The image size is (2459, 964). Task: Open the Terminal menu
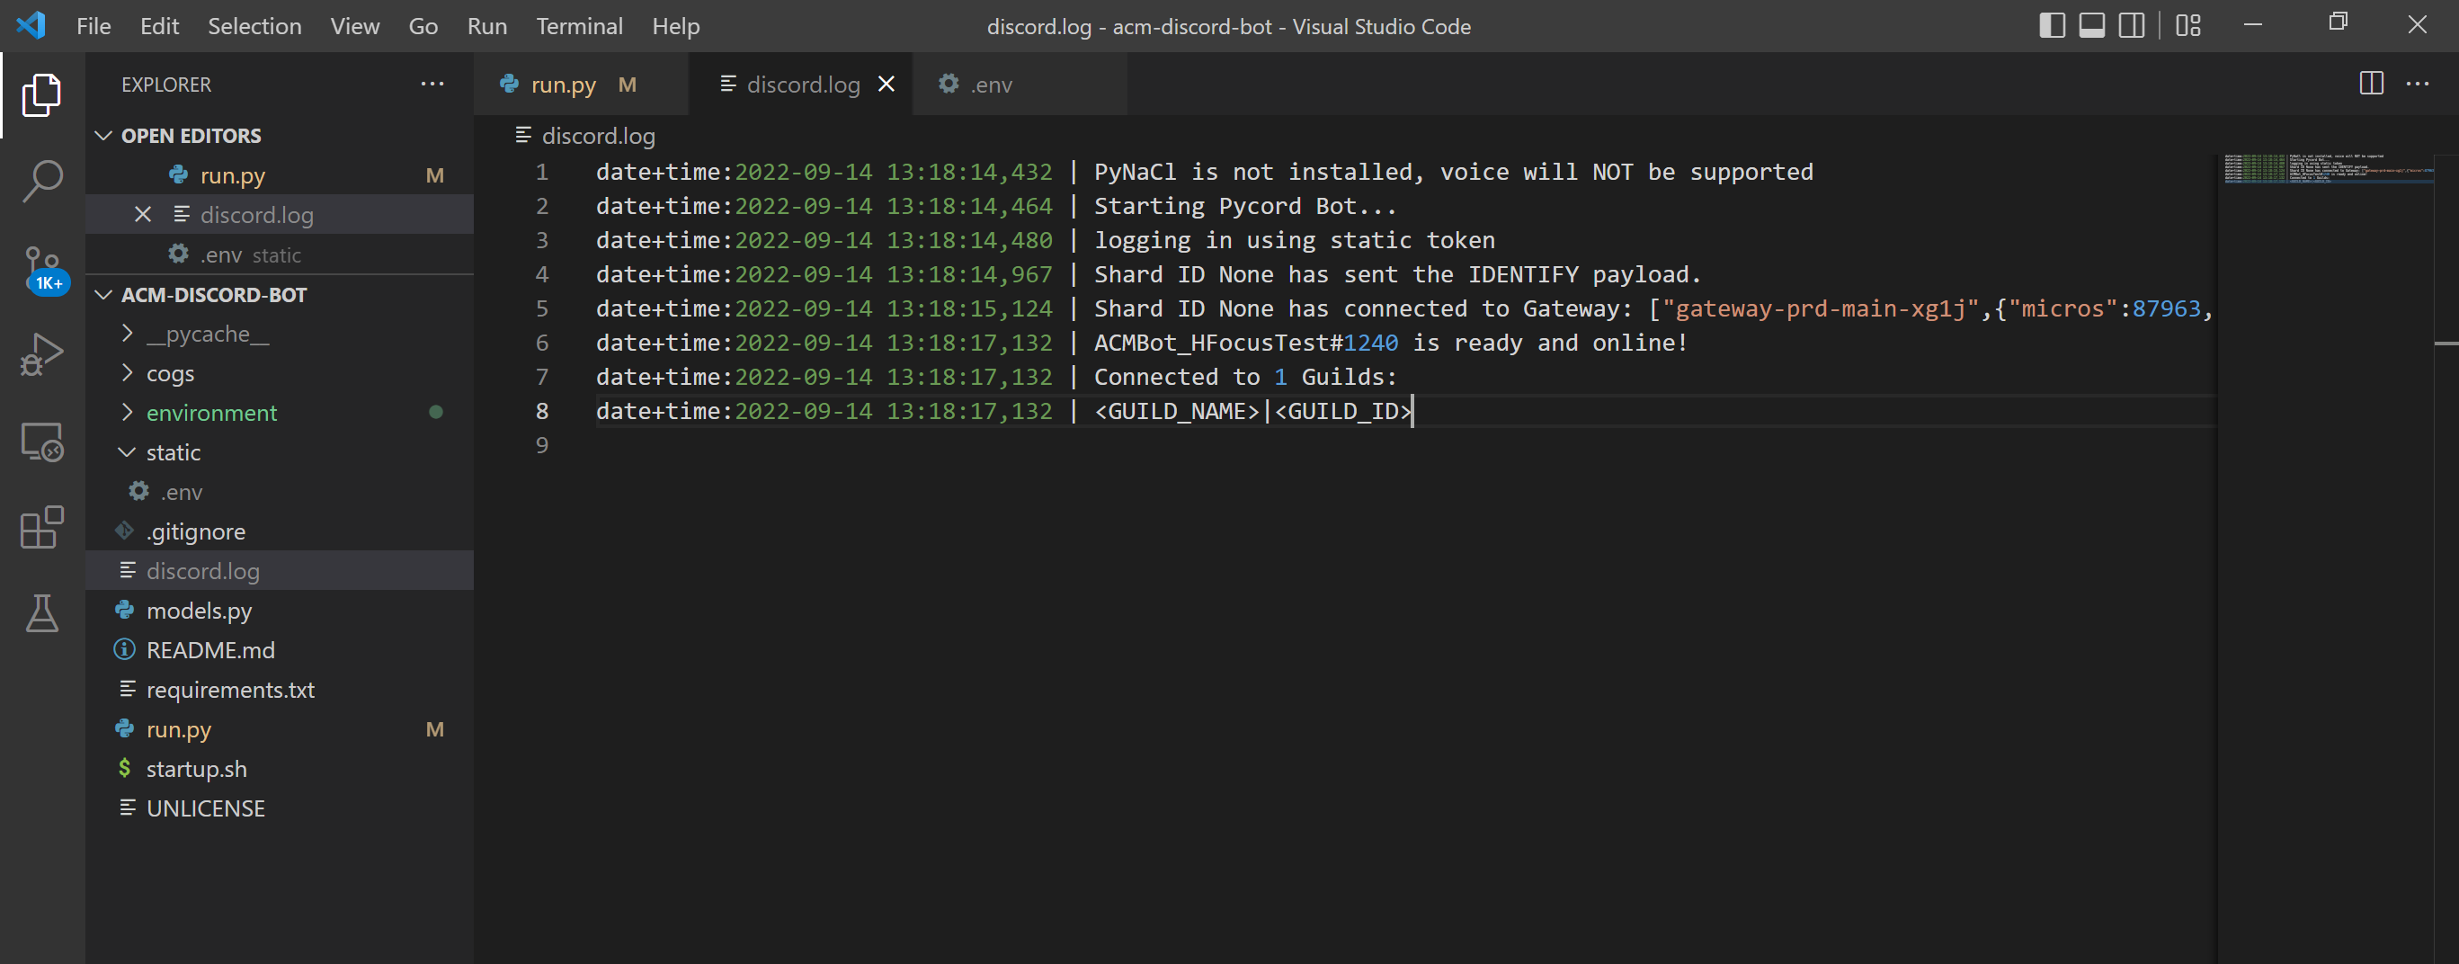click(x=579, y=26)
